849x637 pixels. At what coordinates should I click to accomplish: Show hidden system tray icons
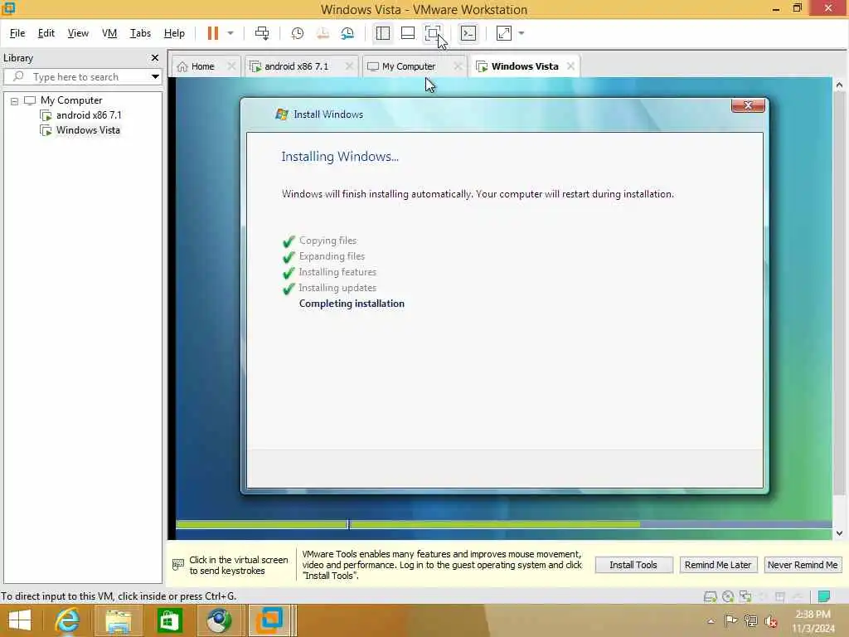coord(711,620)
